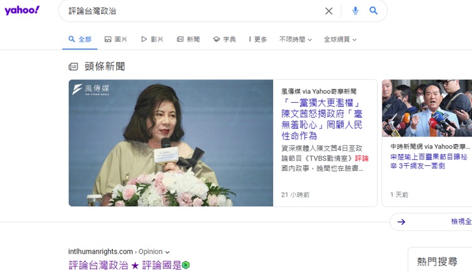Open the 字典 dictionary tab
472x273 pixels.
(224, 39)
